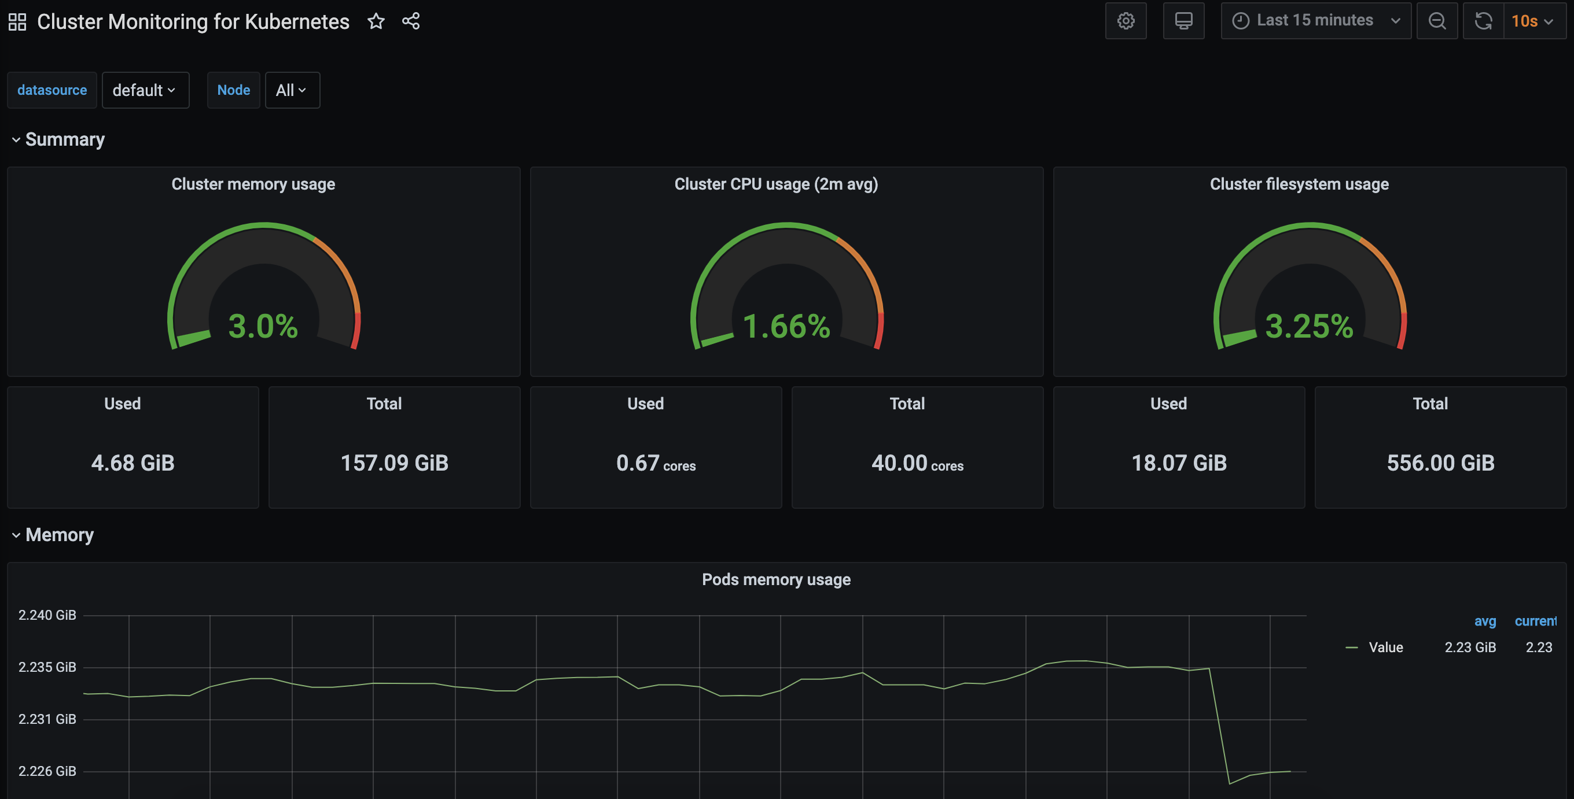Click the clock icon in time picker

1240,21
